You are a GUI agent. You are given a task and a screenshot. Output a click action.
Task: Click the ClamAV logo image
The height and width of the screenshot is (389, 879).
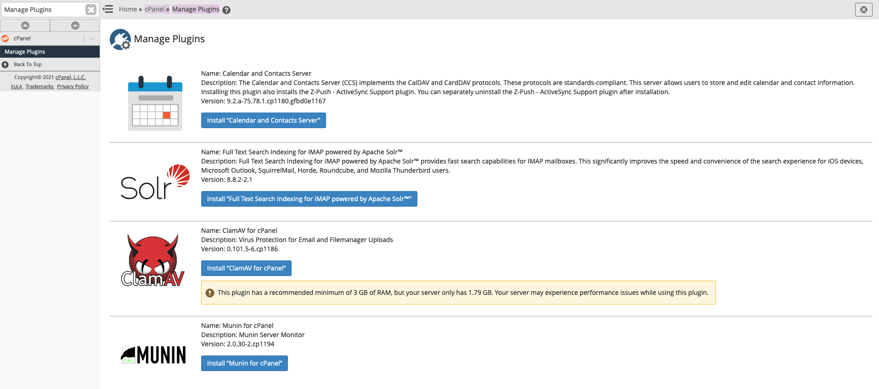click(x=153, y=260)
